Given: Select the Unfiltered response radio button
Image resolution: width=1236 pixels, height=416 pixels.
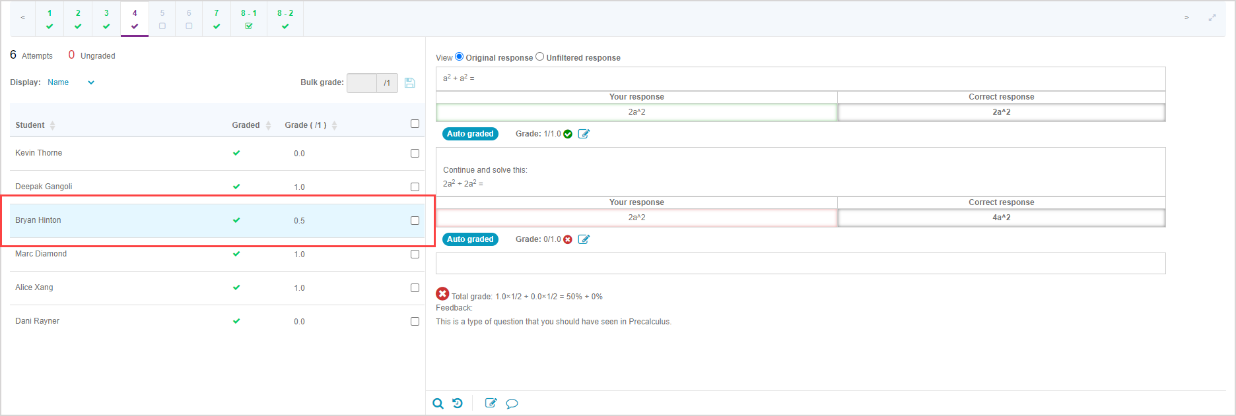Looking at the screenshot, I should [x=540, y=57].
